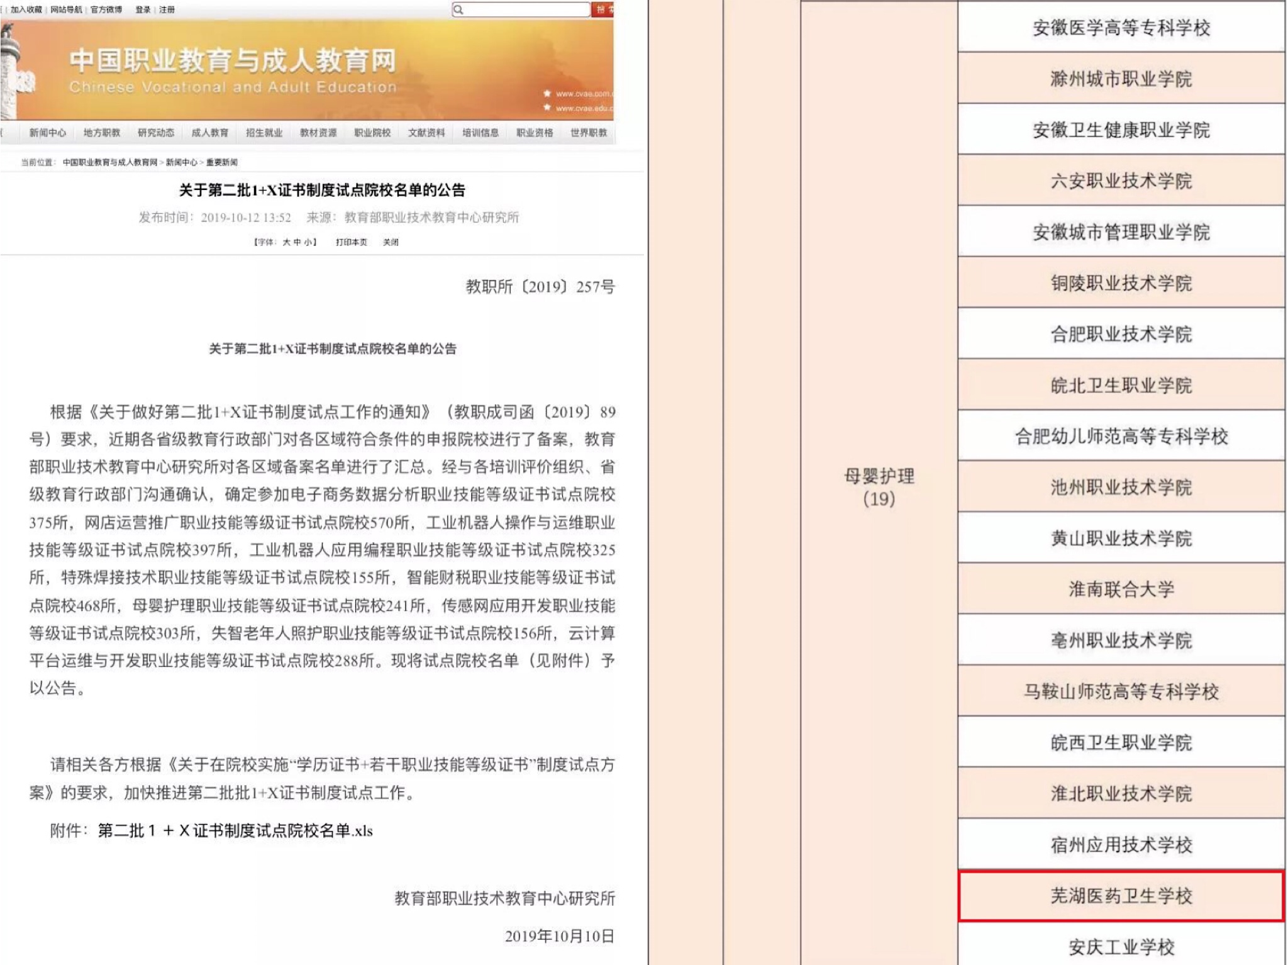Screen dimensions: 1288x965
Task: Select table row 六安职业技术学院
Action: 1121,181
